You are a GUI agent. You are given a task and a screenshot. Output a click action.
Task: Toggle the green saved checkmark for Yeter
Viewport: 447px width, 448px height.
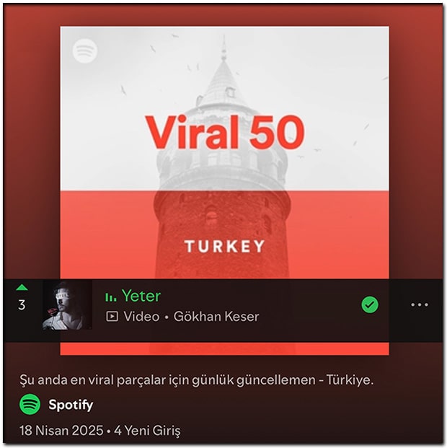(x=370, y=305)
